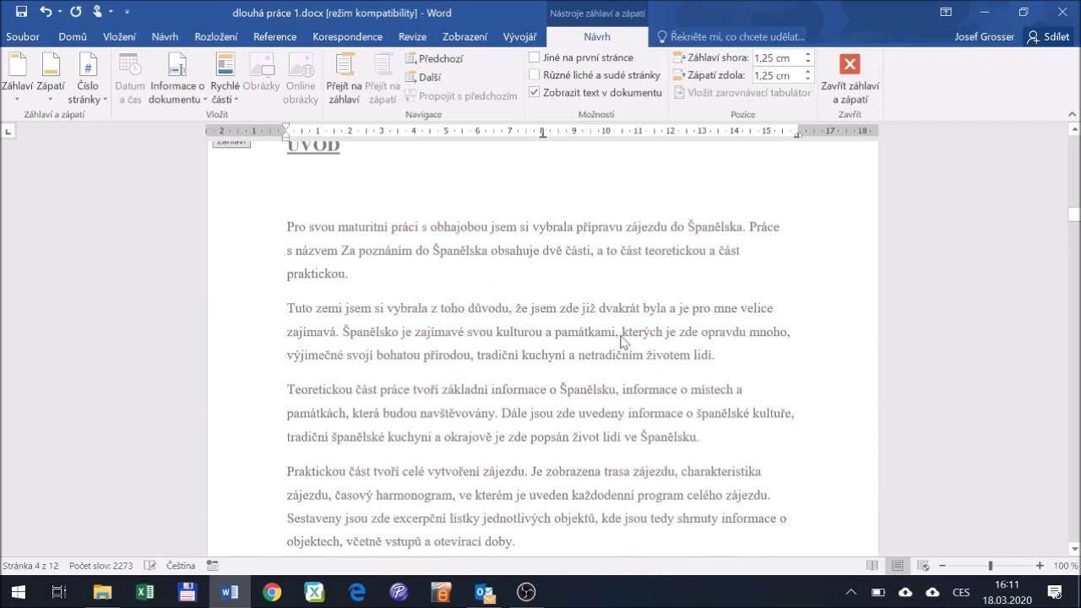Click the zoom in plus button
The width and height of the screenshot is (1081, 608).
tap(1040, 566)
